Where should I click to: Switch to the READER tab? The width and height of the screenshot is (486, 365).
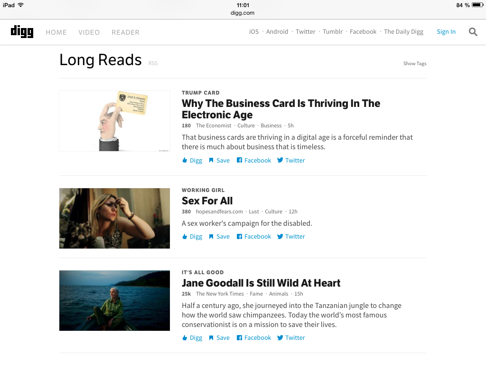(x=125, y=32)
